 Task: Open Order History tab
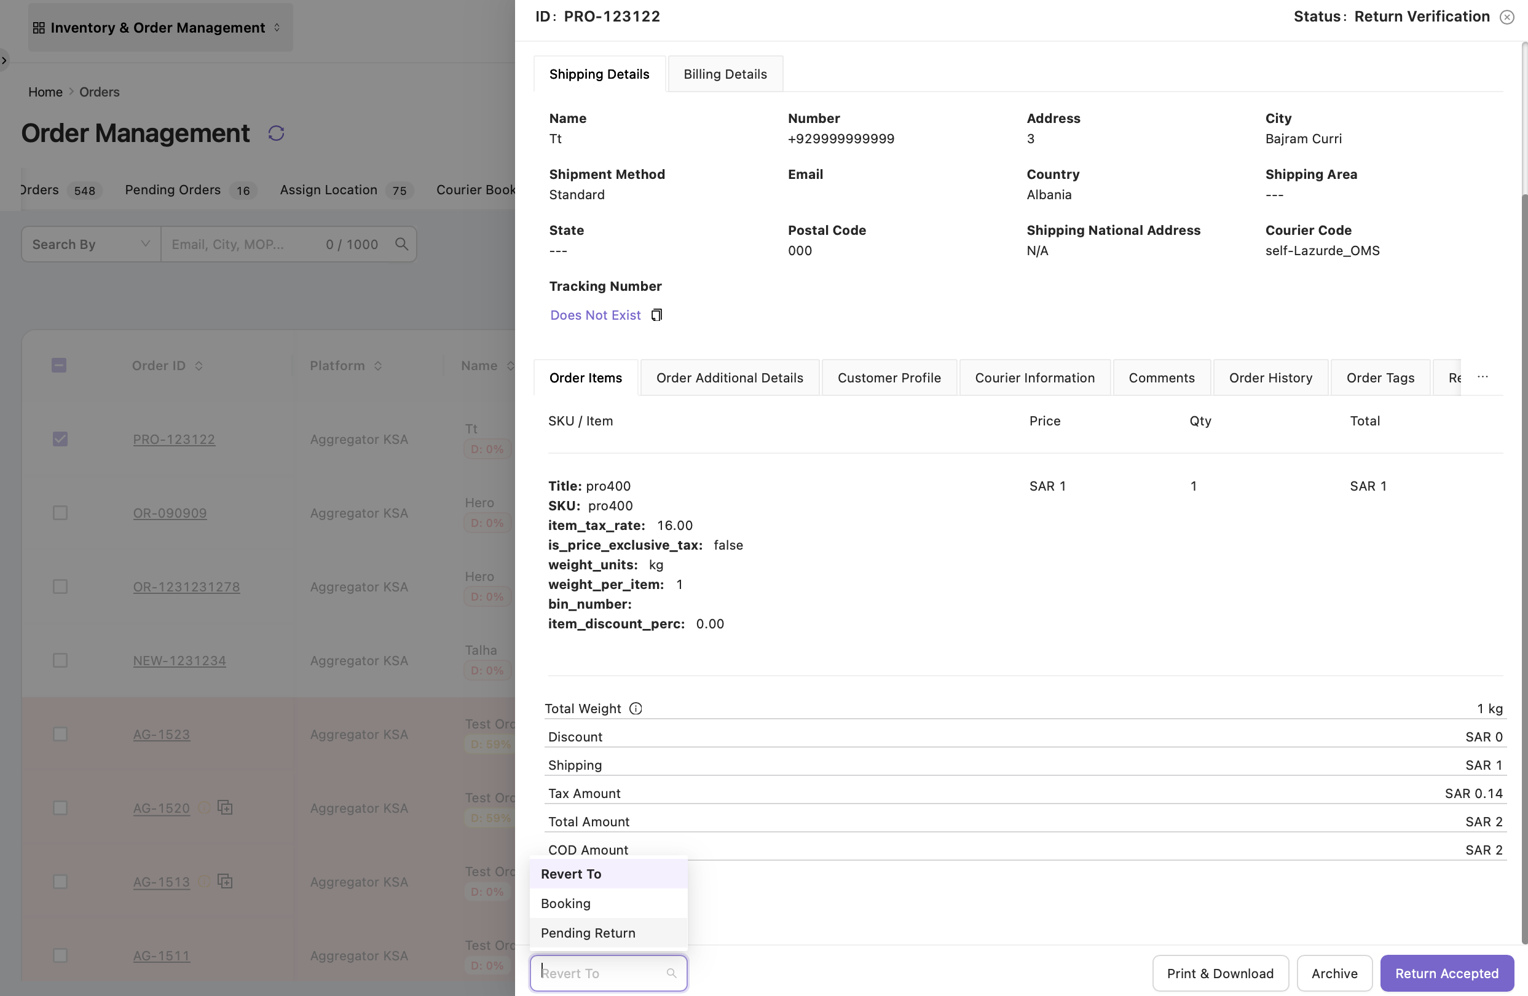click(x=1270, y=377)
